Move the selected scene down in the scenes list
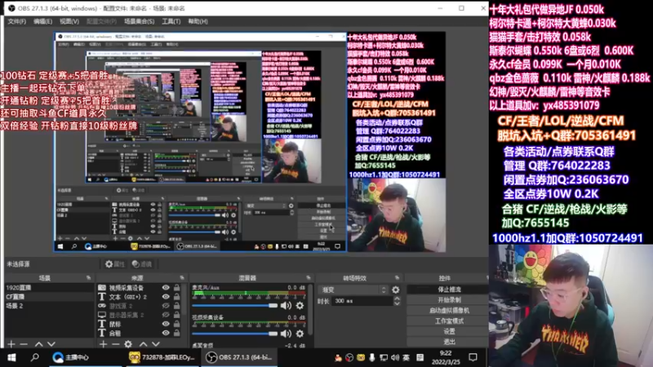The height and width of the screenshot is (367, 653). [51, 344]
